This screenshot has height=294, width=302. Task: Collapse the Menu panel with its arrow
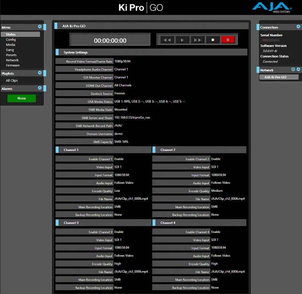[x=39, y=27]
